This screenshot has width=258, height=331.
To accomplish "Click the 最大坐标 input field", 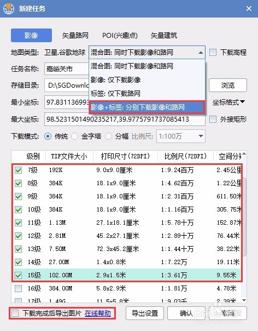I will coord(125,119).
